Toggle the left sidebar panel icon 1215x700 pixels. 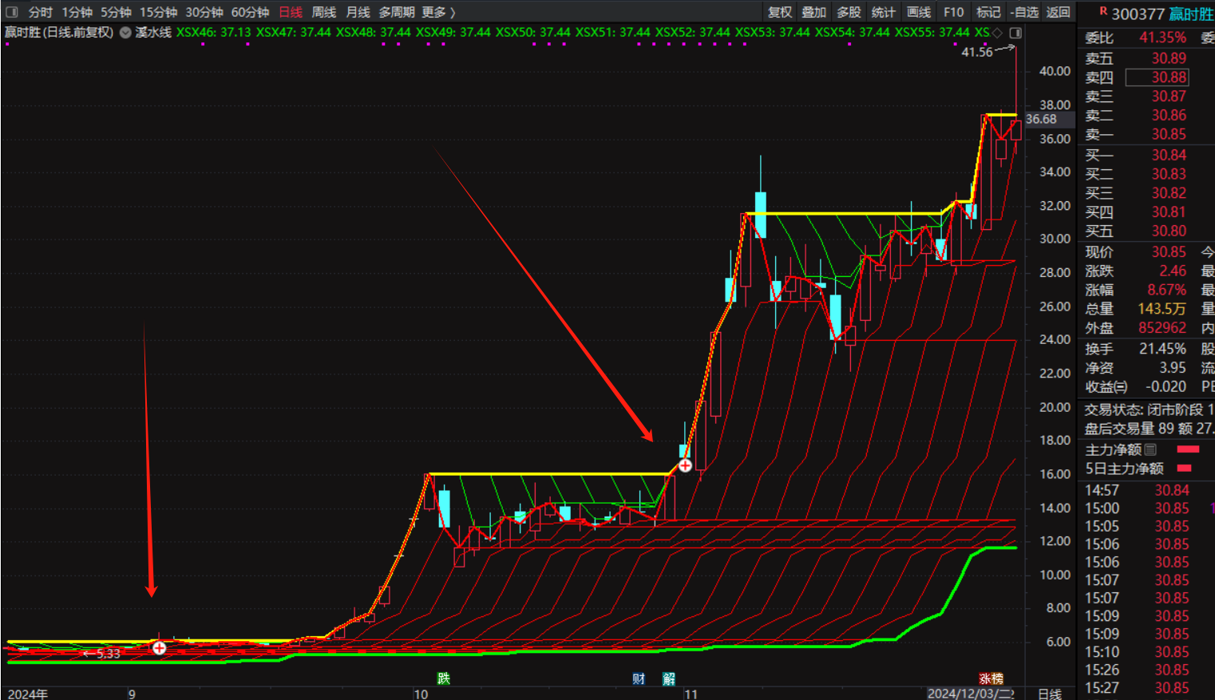[11, 12]
